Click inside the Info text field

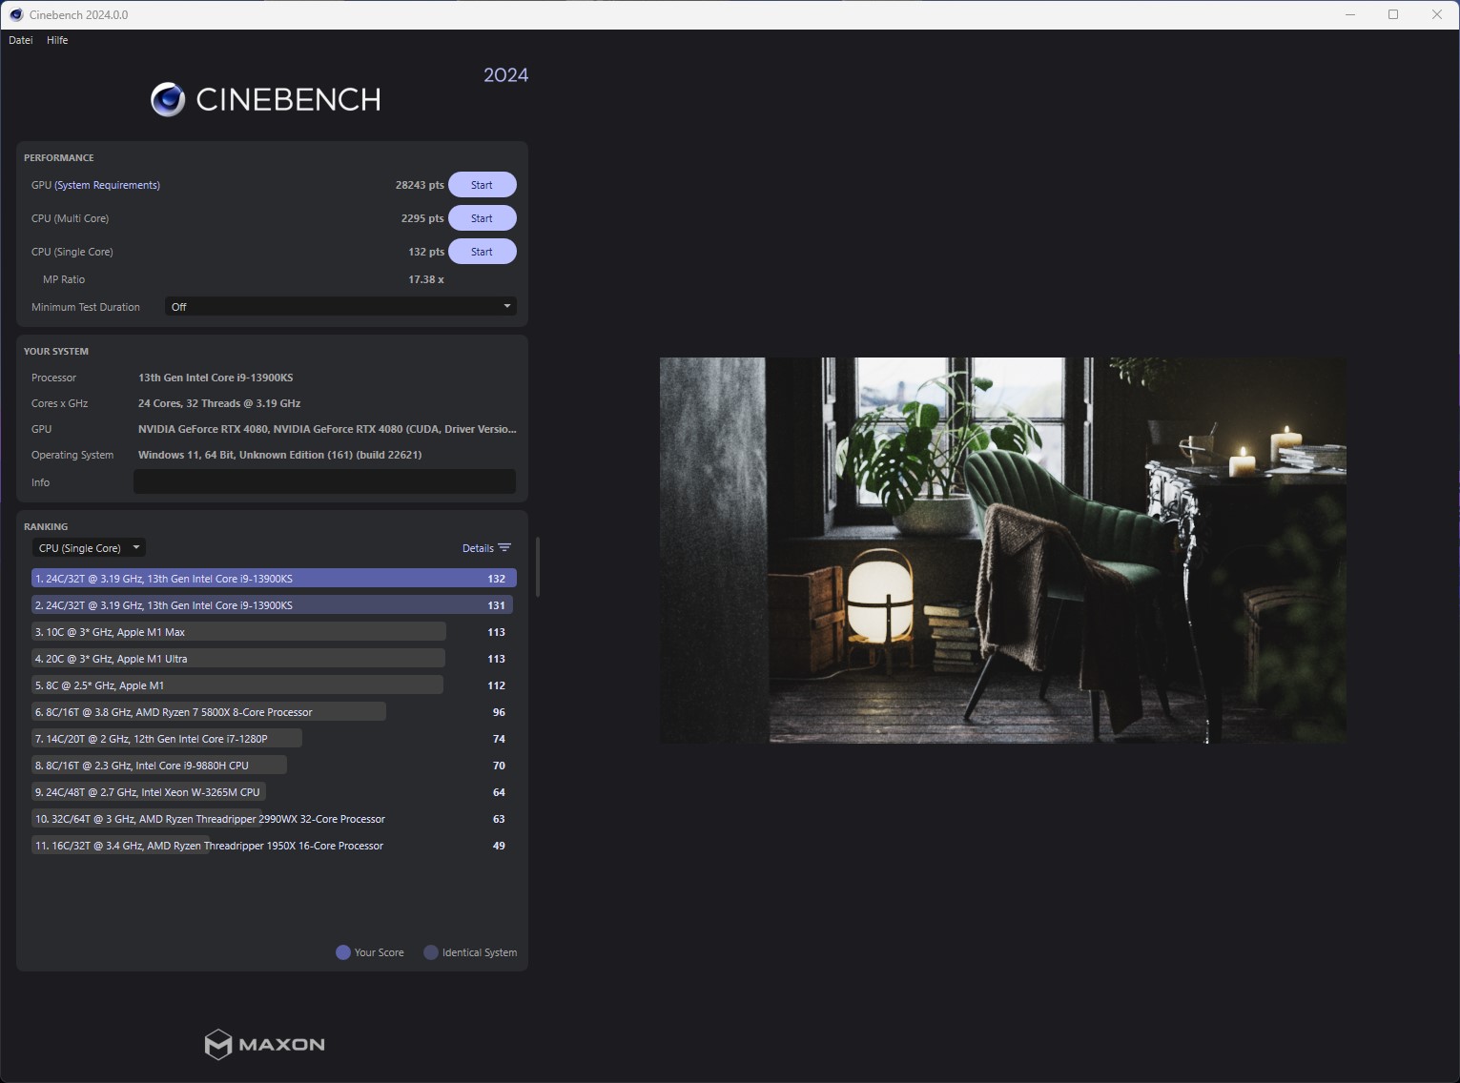[x=324, y=481]
